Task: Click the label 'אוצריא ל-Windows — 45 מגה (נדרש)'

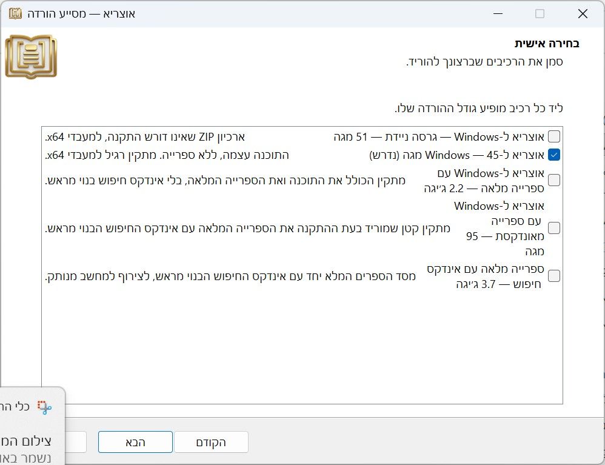Action: pos(457,155)
